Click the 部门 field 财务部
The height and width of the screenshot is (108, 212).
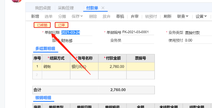(x=76, y=41)
